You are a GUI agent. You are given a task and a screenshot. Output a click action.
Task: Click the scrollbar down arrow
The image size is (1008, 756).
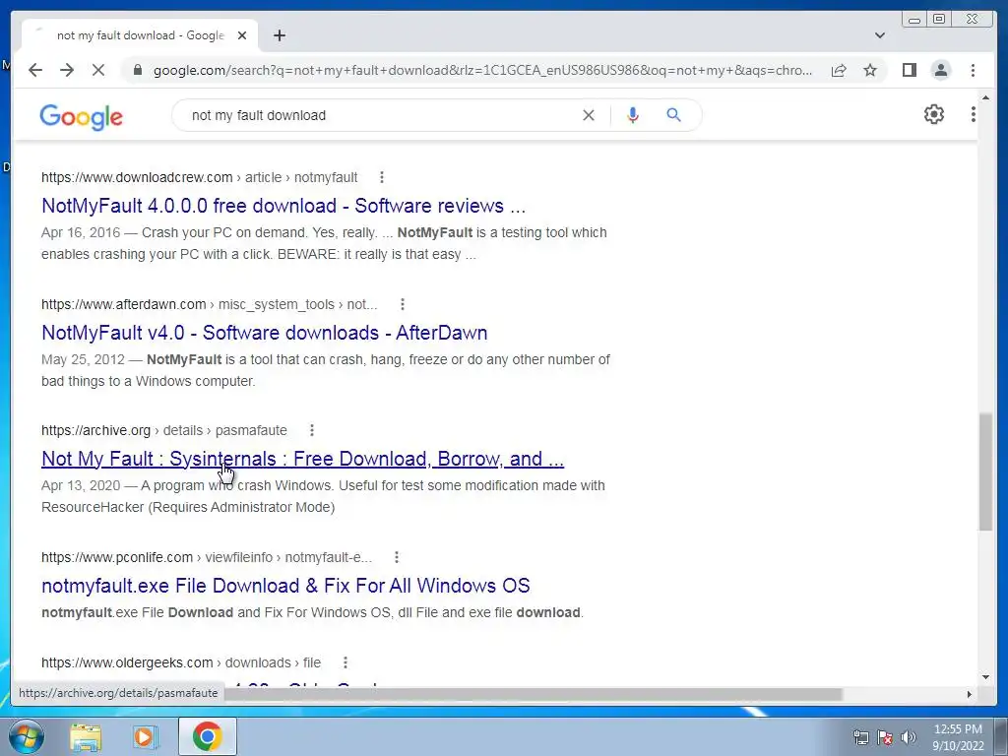coord(985,677)
